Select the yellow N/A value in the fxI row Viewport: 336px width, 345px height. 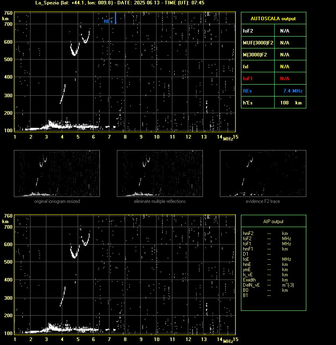(x=284, y=66)
